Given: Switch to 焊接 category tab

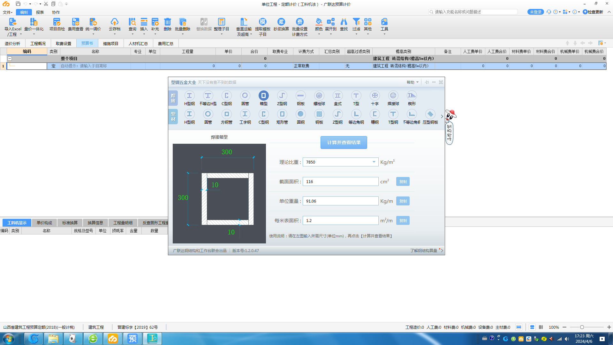Looking at the screenshot, I should [173, 98].
